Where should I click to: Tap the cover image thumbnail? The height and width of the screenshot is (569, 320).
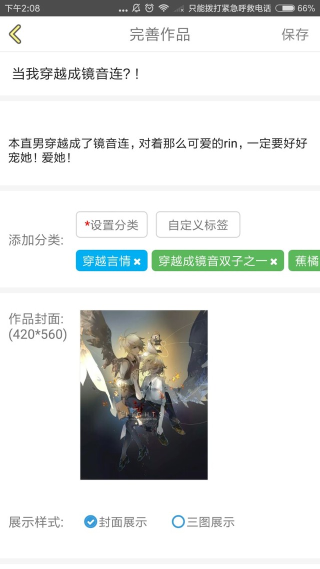click(x=144, y=395)
